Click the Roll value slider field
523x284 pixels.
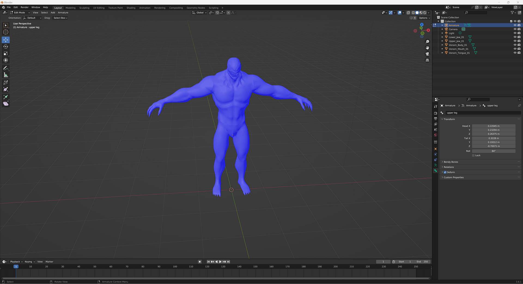(x=493, y=151)
